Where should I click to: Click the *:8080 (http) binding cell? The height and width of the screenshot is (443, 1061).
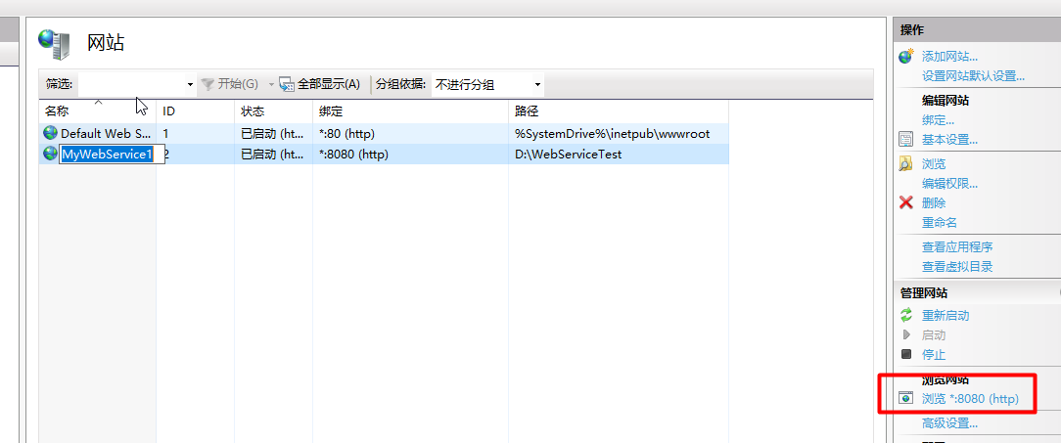pyautogui.click(x=352, y=155)
